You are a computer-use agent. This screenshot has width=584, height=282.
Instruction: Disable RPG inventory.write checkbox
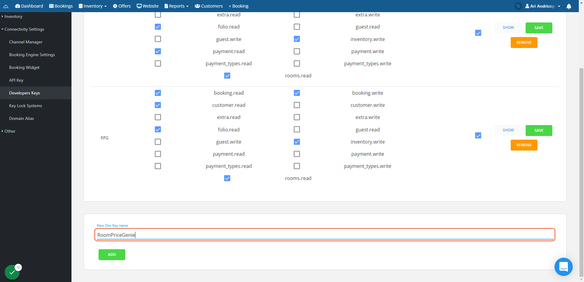tap(297, 142)
